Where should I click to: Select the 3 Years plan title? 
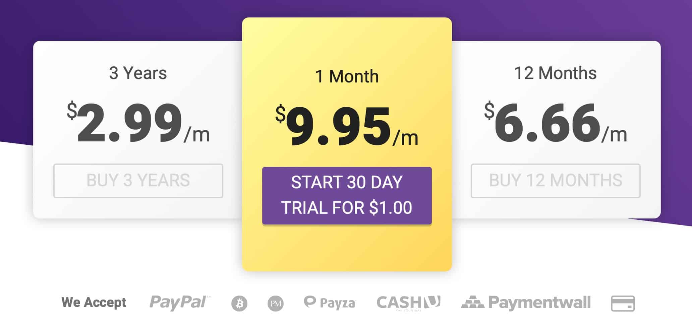pyautogui.click(x=138, y=73)
